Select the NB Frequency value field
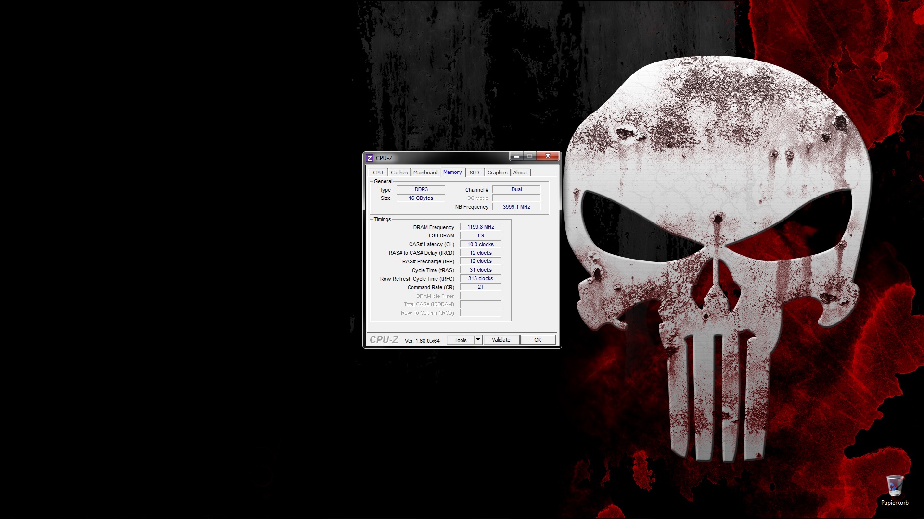 point(516,207)
